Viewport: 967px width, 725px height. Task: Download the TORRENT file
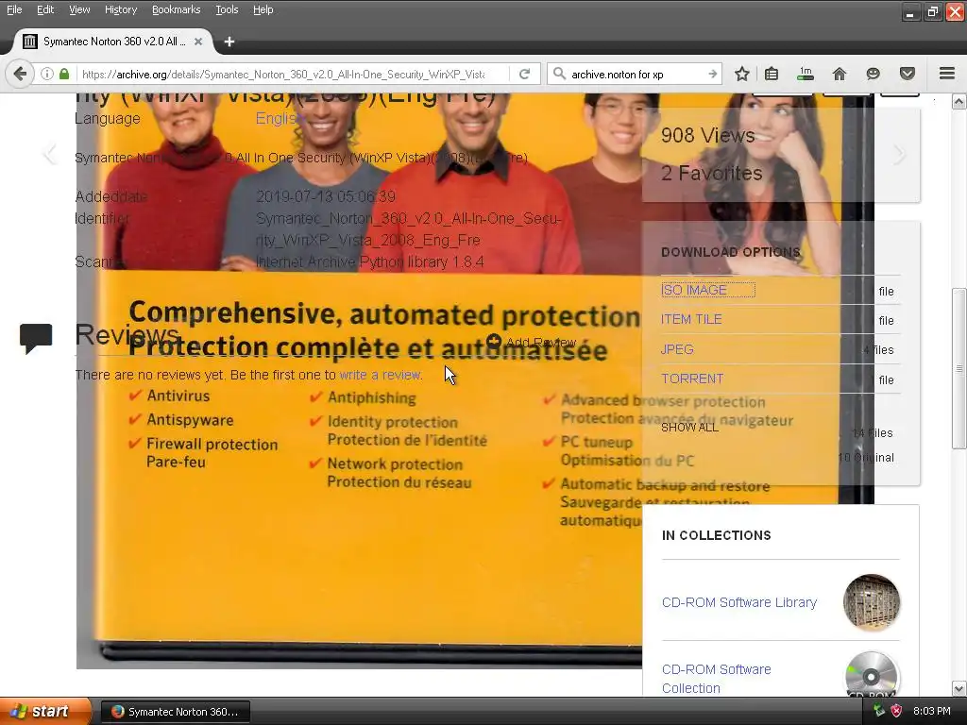[x=692, y=379]
